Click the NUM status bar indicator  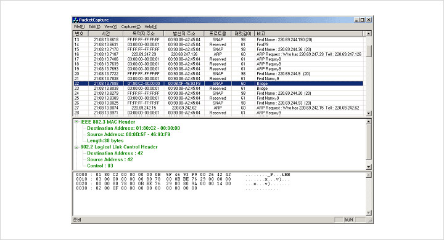[x=349, y=220]
